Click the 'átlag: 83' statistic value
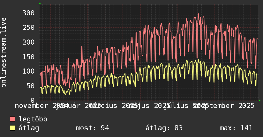The height and width of the screenshot is (137, 263). [164, 128]
